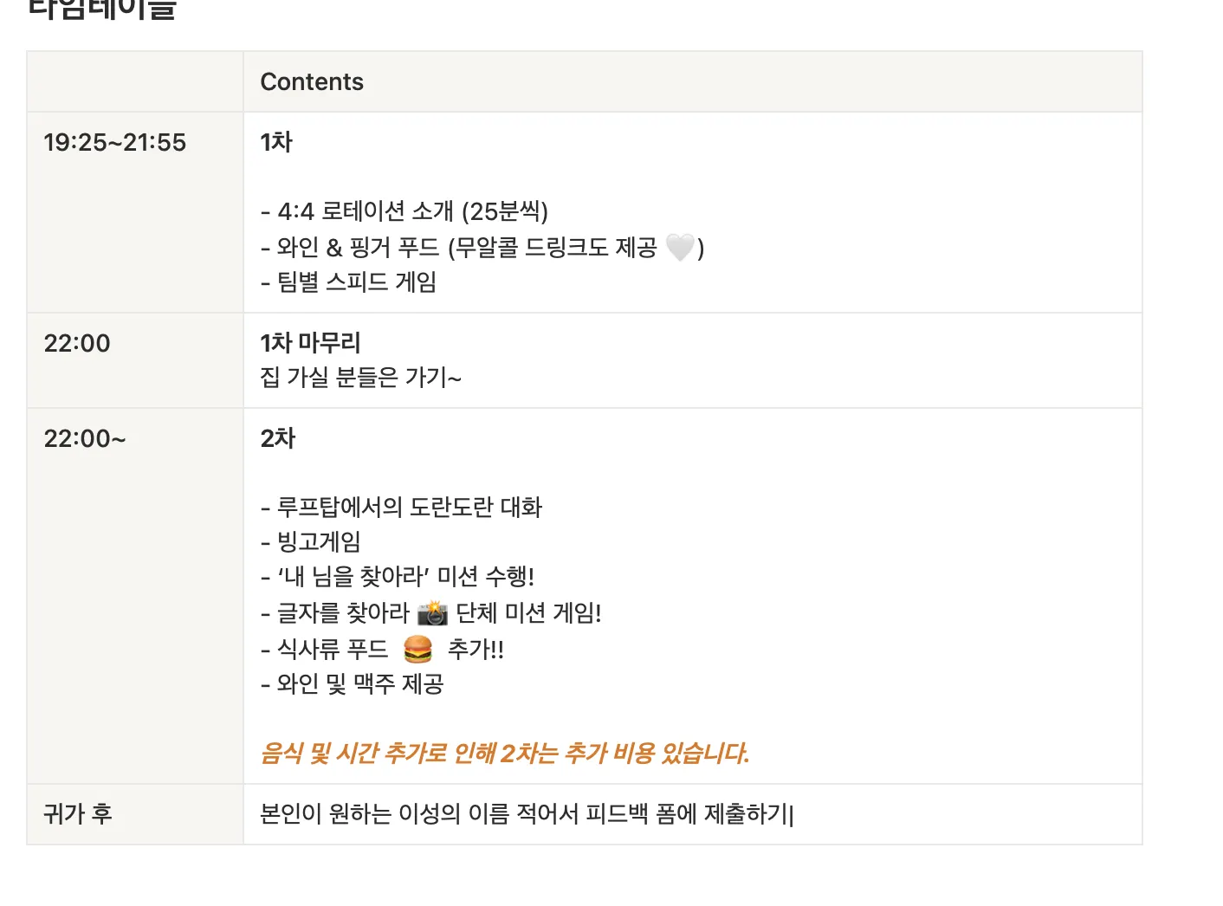Click the 루프탑에서의 도란도란 대화 line
The height and width of the screenshot is (906, 1223).
pos(401,508)
